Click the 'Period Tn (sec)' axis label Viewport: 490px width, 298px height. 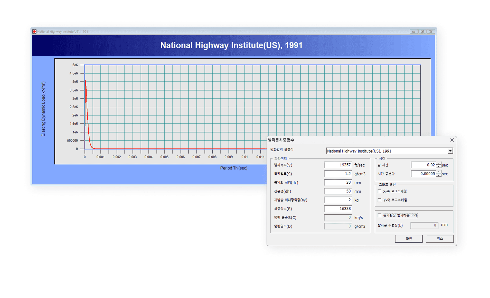pos(234,168)
